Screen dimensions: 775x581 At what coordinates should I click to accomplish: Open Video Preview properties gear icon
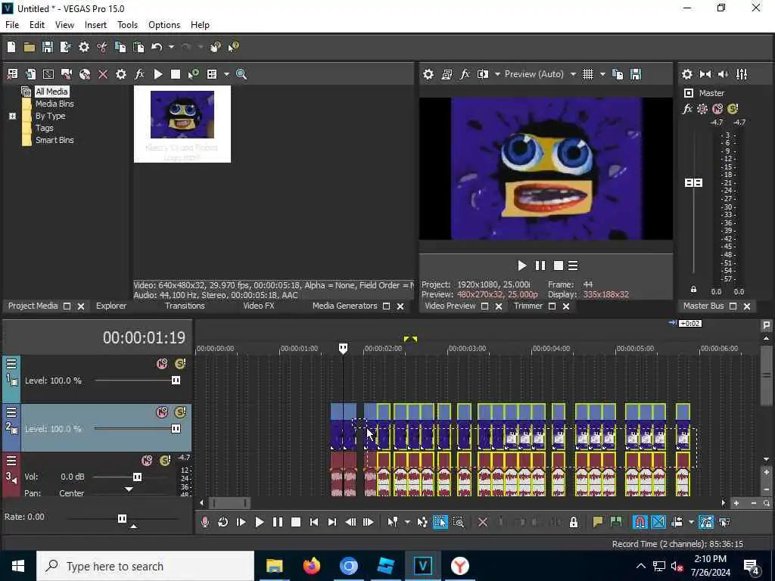(428, 74)
